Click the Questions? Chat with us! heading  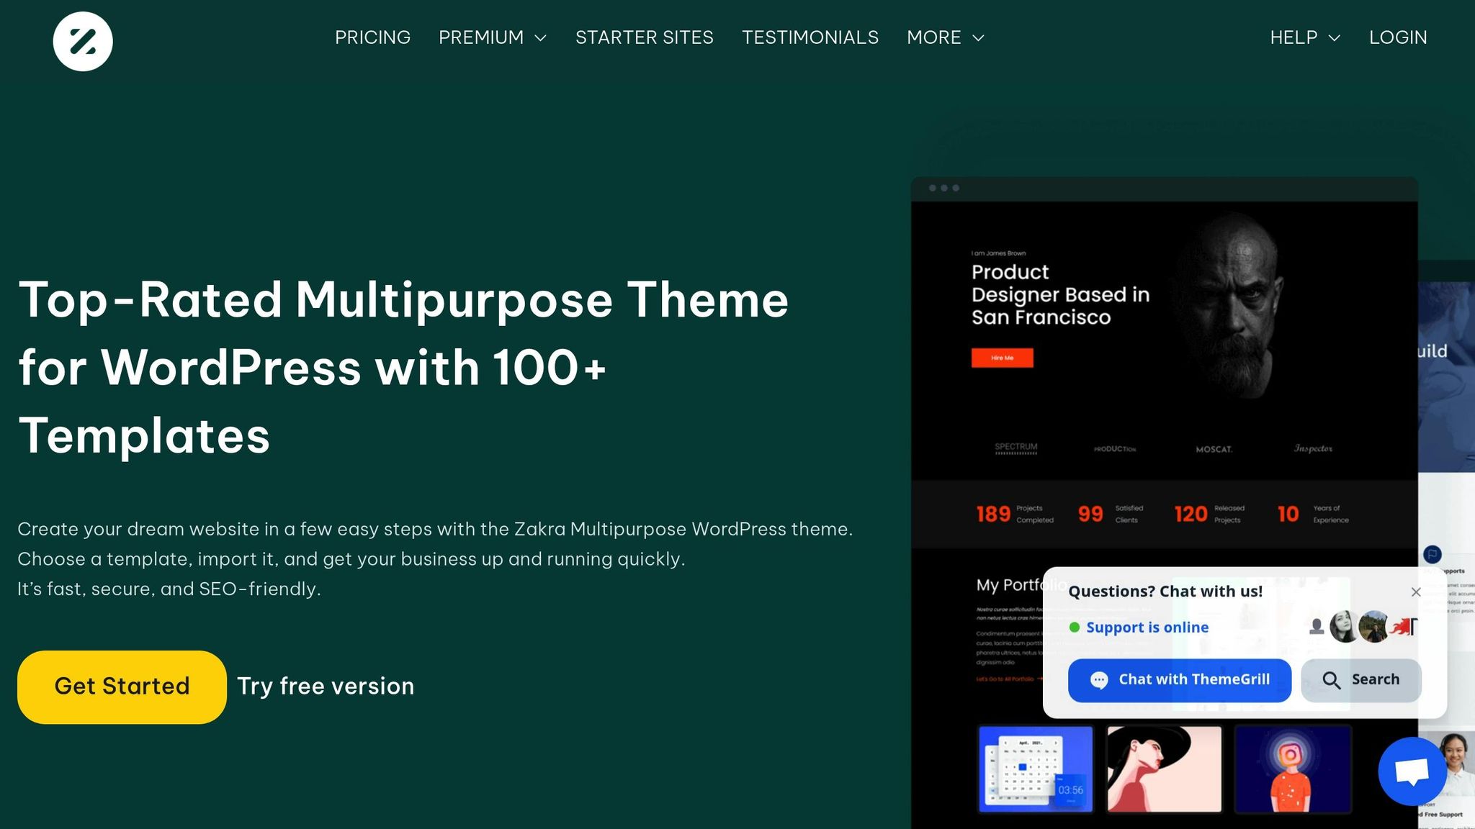pyautogui.click(x=1165, y=592)
